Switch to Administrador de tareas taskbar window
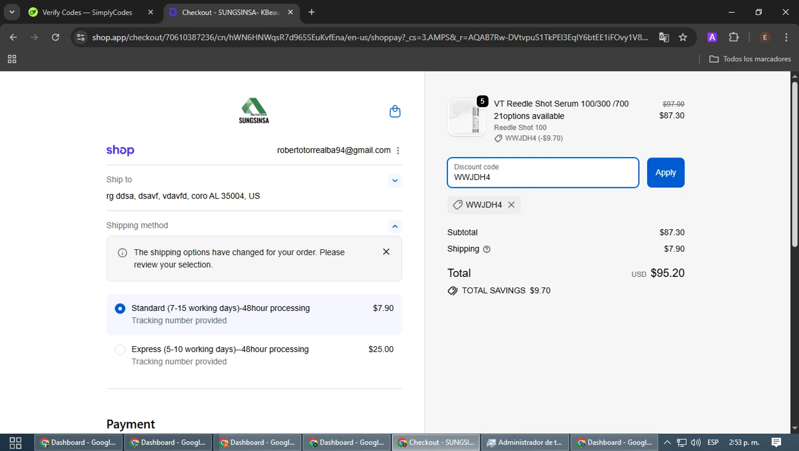Viewport: 799px width, 451px height. point(525,442)
